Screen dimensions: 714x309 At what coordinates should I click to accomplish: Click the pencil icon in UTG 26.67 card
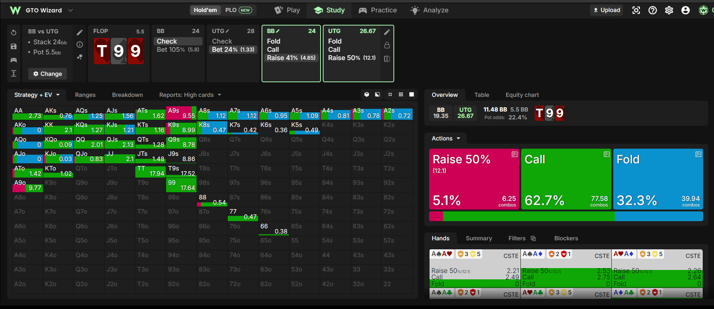click(x=387, y=32)
